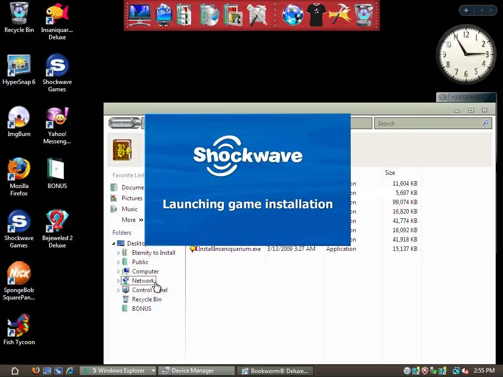Click the recycle bin icon in the red dock
Viewport: 503px width, 377px height.
click(364, 15)
